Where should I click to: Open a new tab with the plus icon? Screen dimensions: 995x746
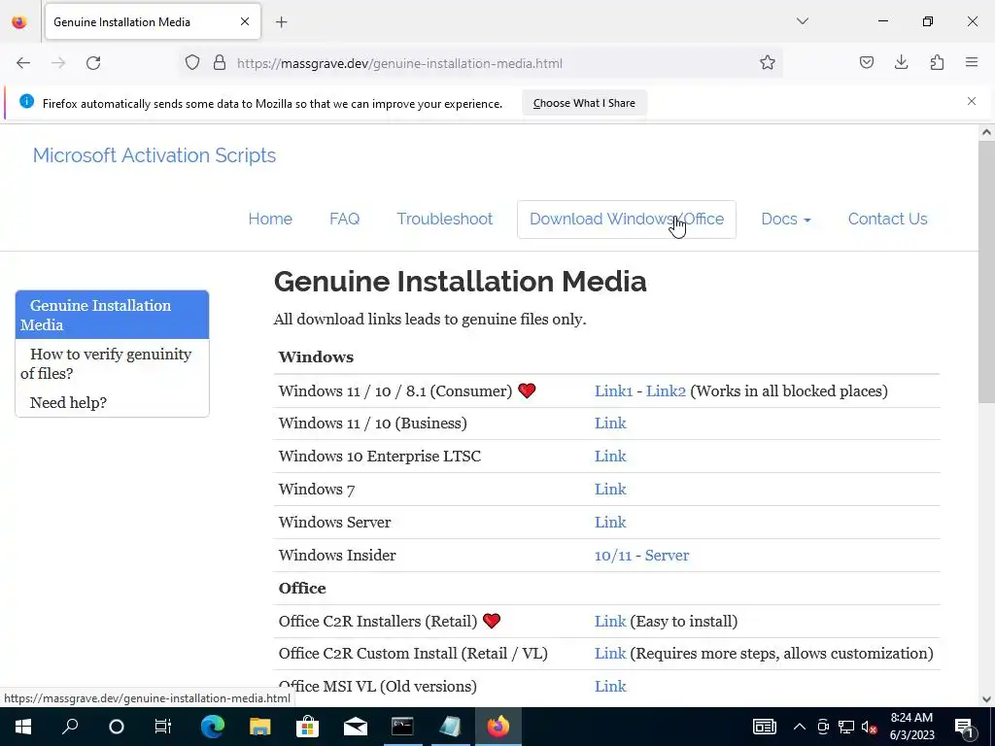coord(282,22)
